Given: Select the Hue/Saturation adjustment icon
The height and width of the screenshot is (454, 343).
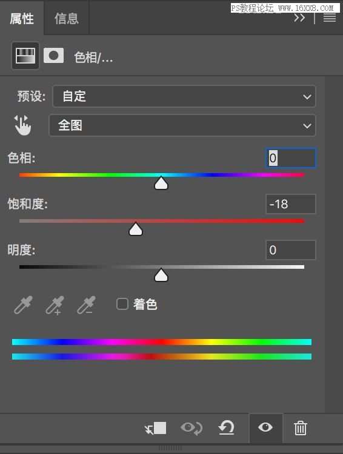Looking at the screenshot, I should click(x=25, y=56).
